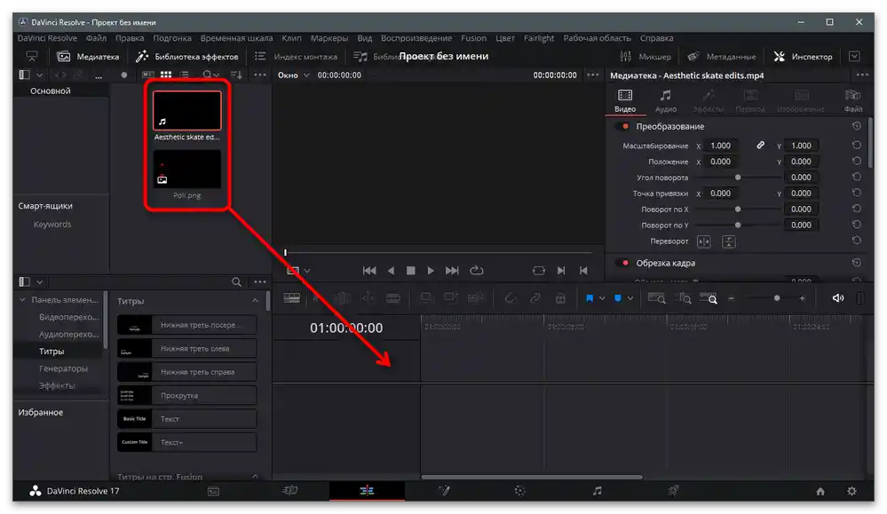Reset Масштабирование to default
The height and width of the screenshot is (514, 887).
[x=857, y=146]
